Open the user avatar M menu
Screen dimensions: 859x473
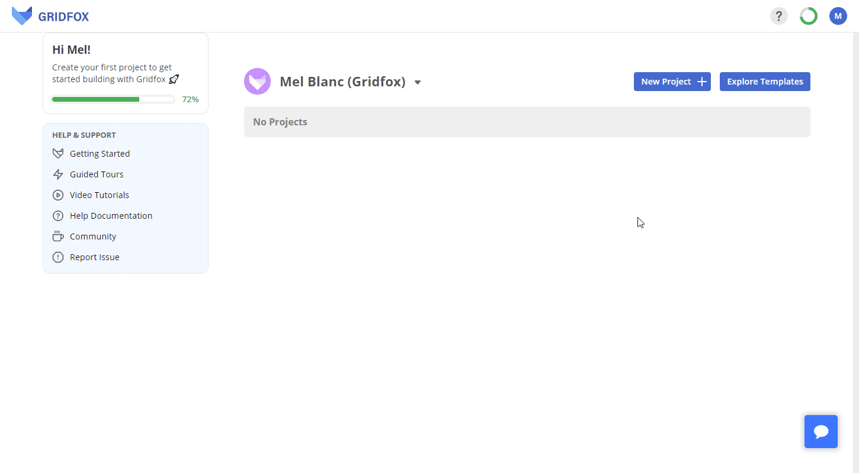point(838,16)
